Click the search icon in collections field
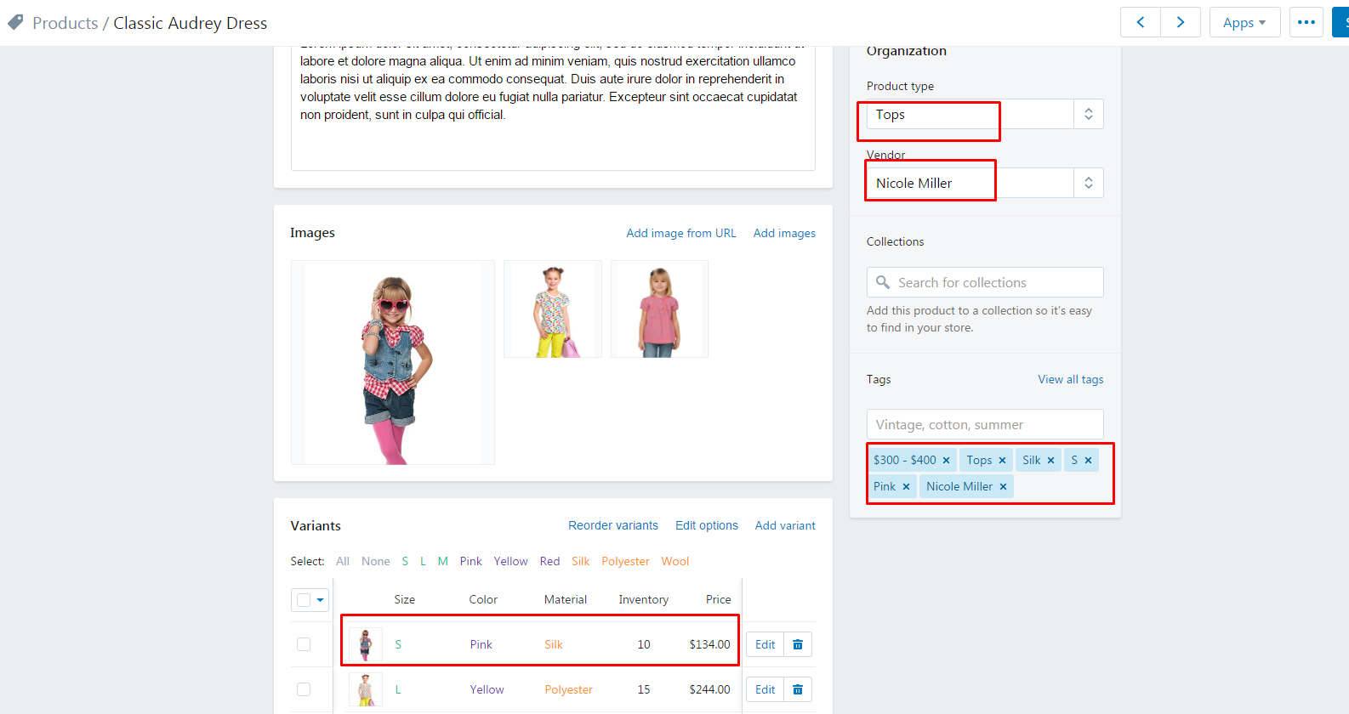Screen dimensions: 1349x714 [883, 282]
